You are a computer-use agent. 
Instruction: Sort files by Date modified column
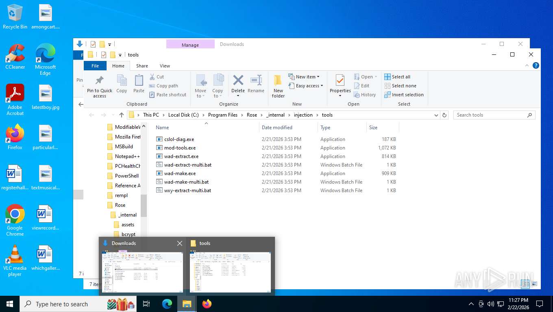click(288, 128)
